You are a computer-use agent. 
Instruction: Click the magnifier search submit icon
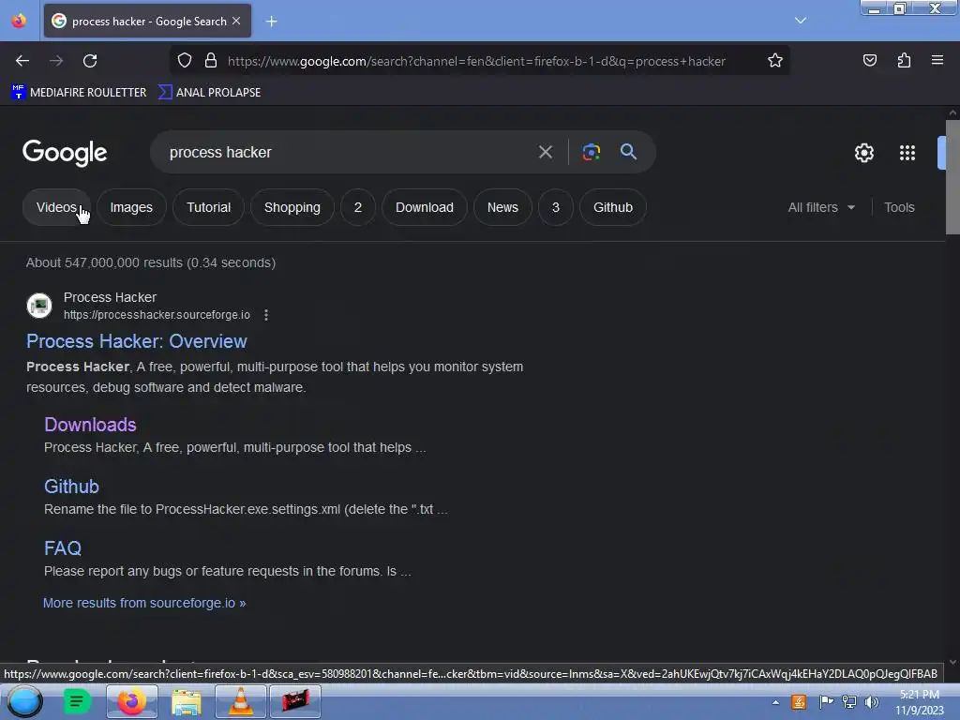pos(628,151)
